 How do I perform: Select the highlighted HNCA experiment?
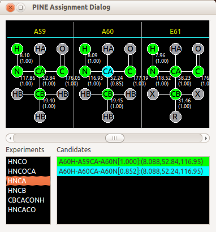pos(28,181)
